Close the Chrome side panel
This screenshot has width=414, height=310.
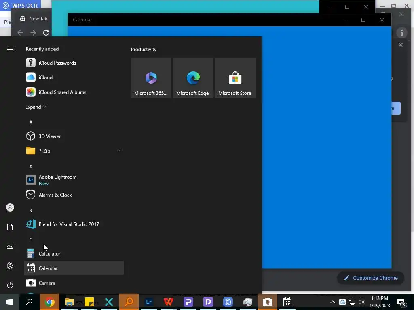point(401,45)
